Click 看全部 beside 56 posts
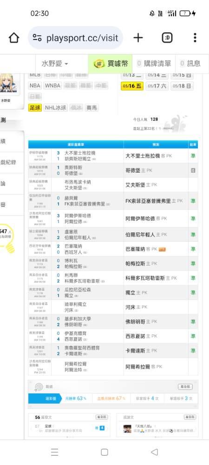Viewport: 209px width, 465px height. coord(102,417)
